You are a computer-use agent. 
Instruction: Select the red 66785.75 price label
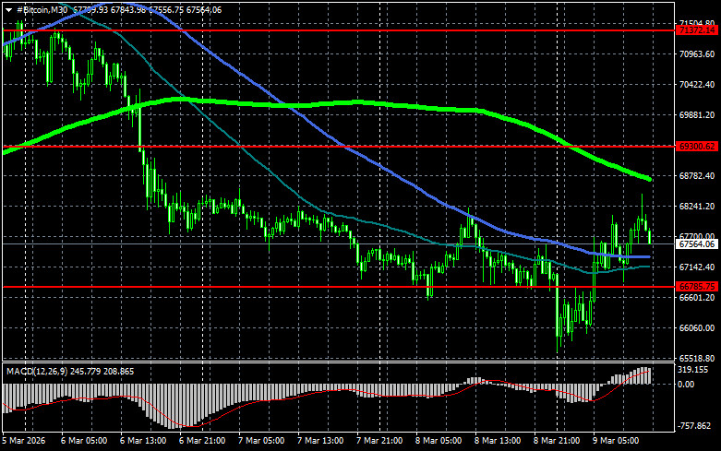(697, 287)
